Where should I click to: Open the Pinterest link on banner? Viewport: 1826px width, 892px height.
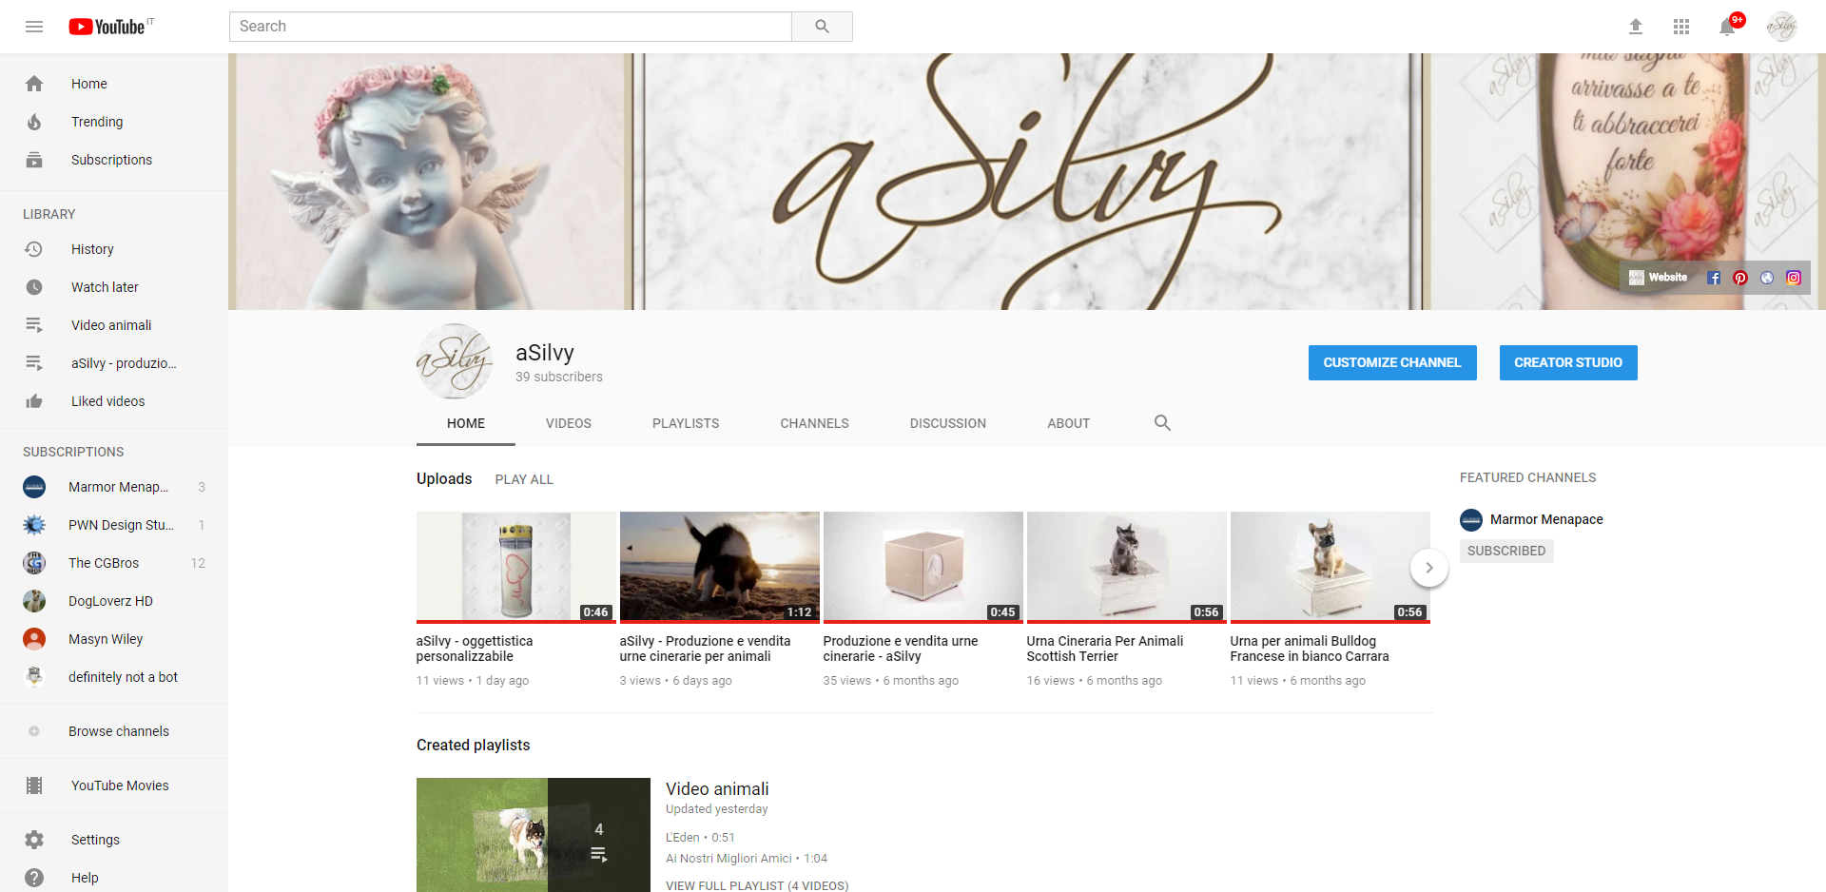[1740, 278]
